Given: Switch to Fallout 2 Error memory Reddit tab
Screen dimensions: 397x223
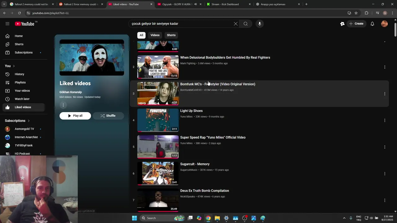Looking at the screenshot, I should point(81,4).
